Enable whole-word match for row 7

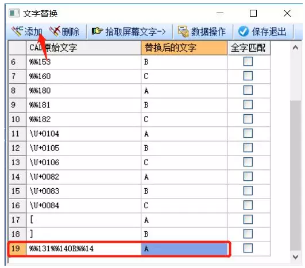[x=248, y=76]
